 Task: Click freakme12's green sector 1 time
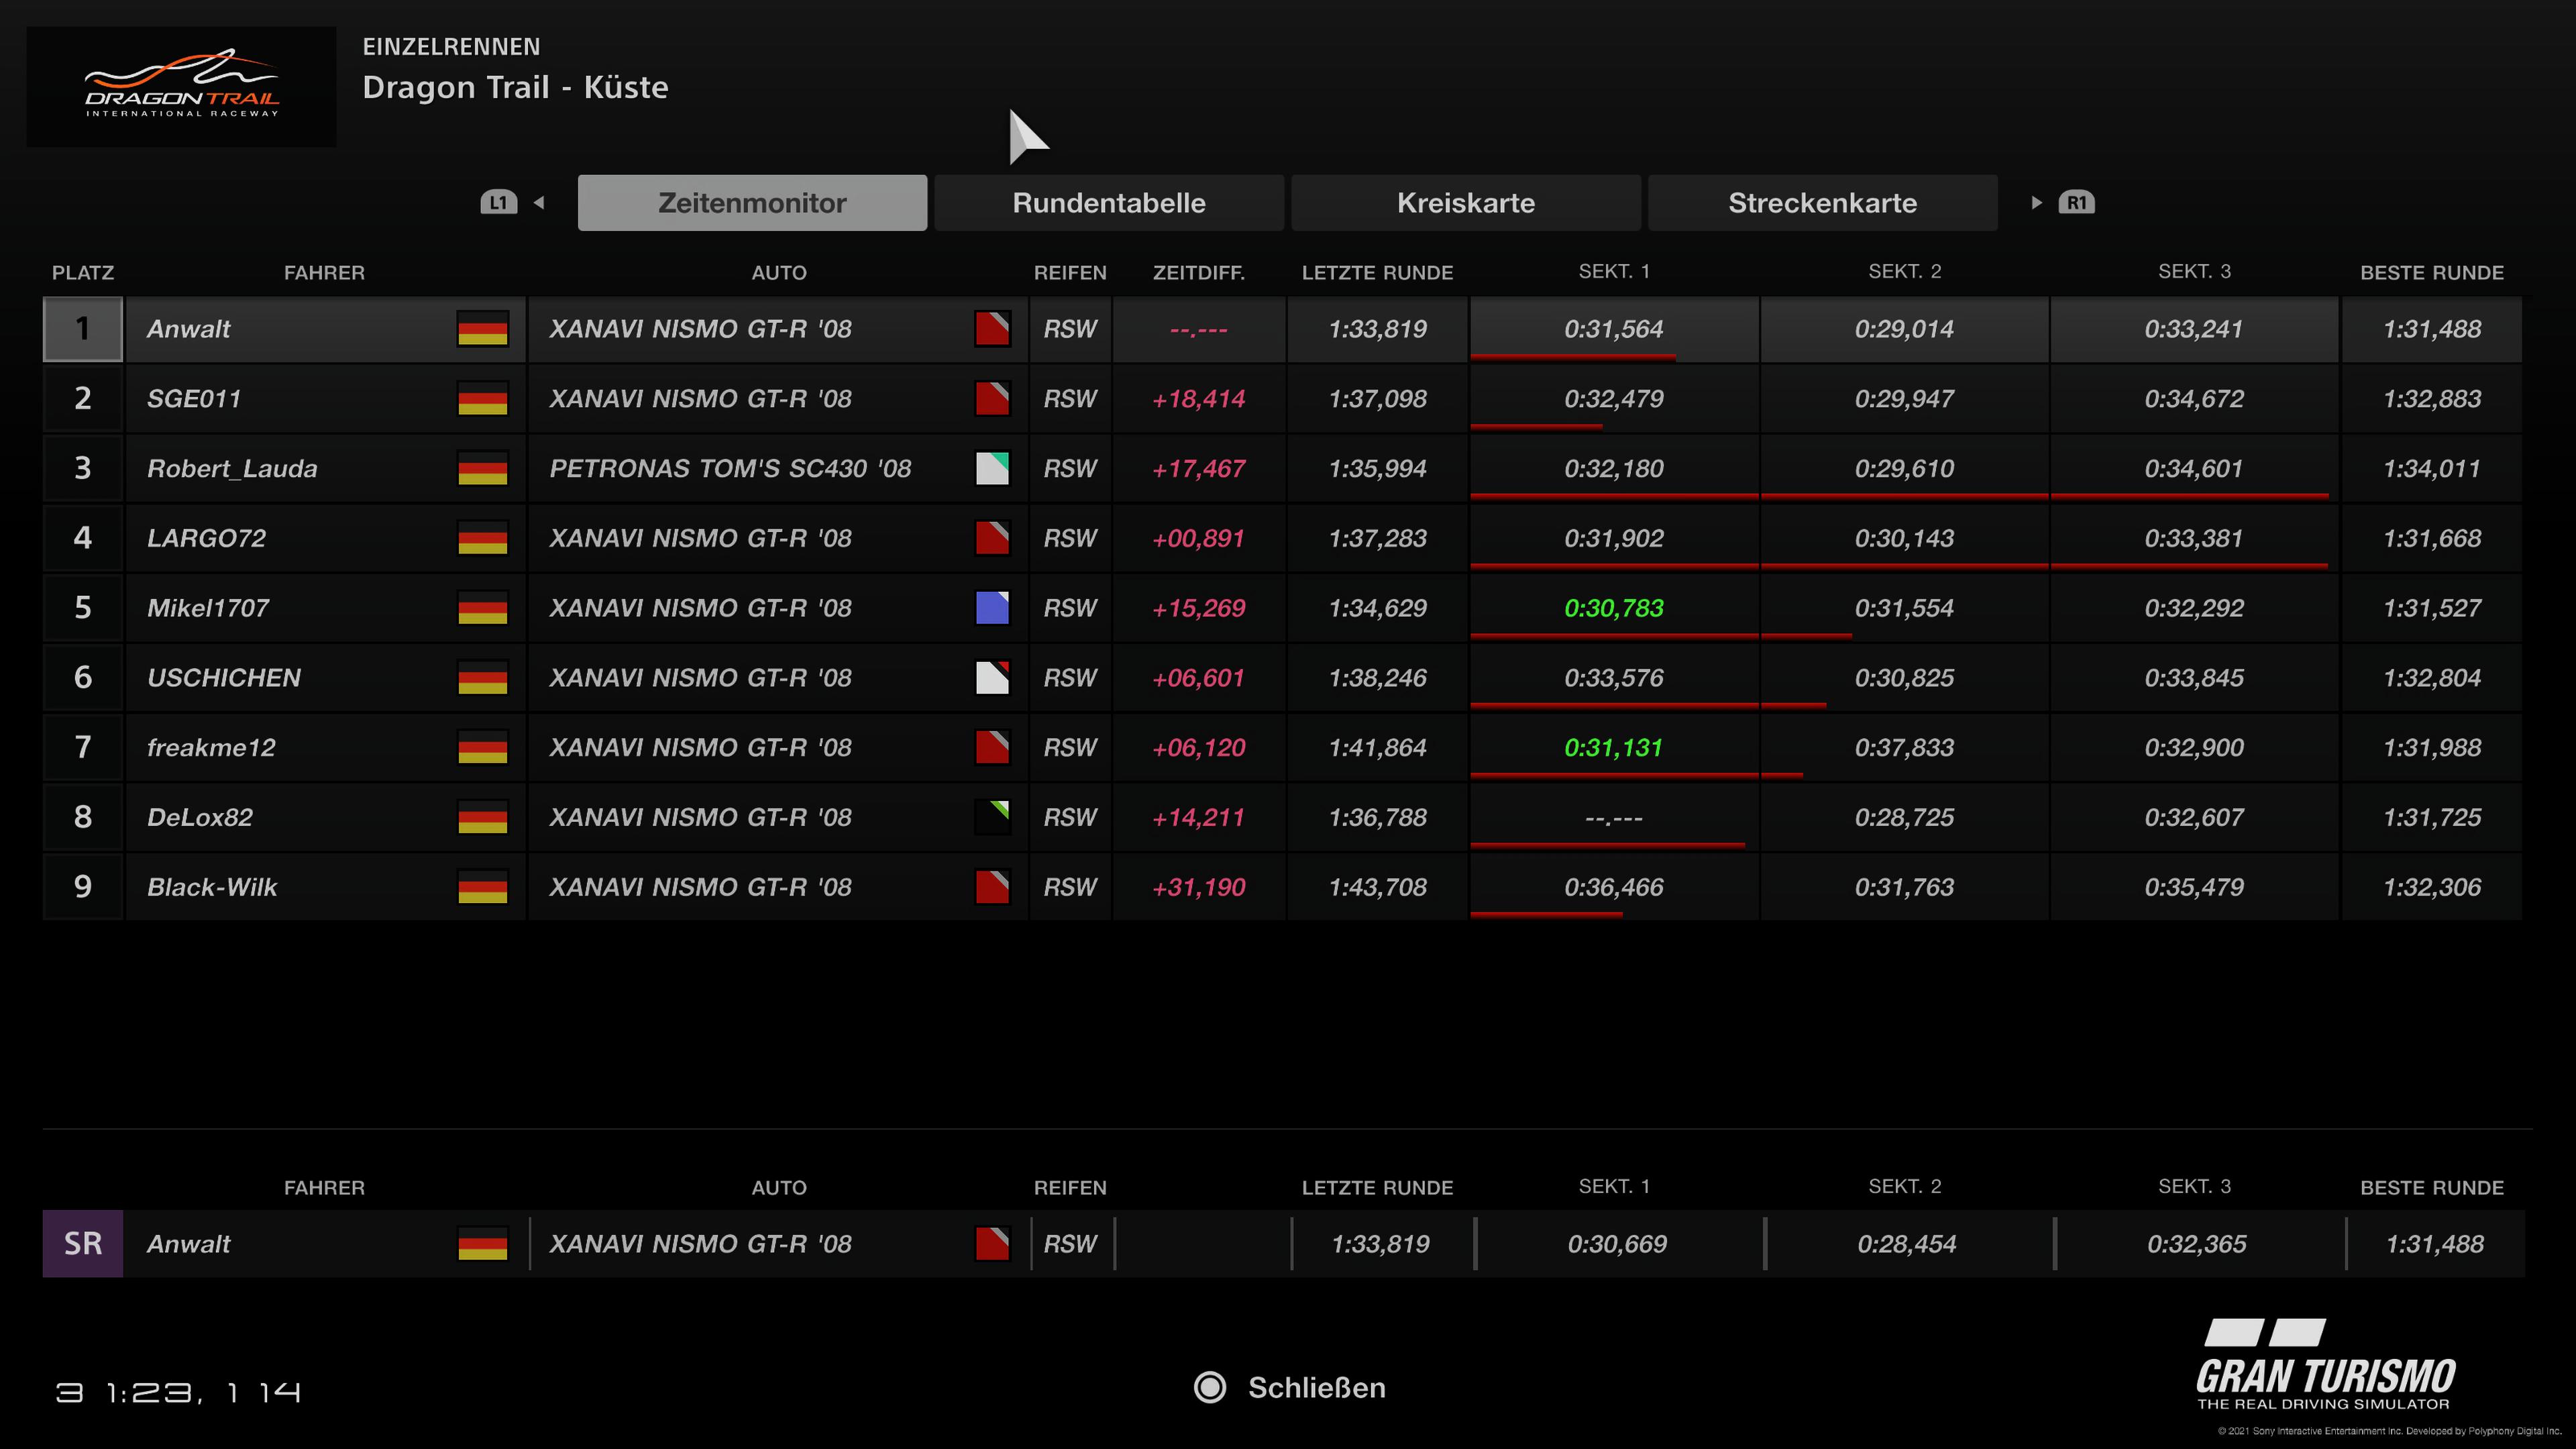pyautogui.click(x=1613, y=747)
